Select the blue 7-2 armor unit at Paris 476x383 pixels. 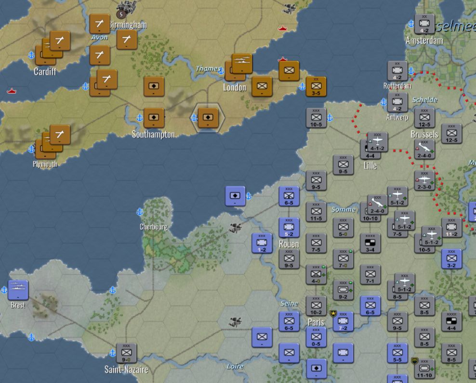(x=343, y=322)
